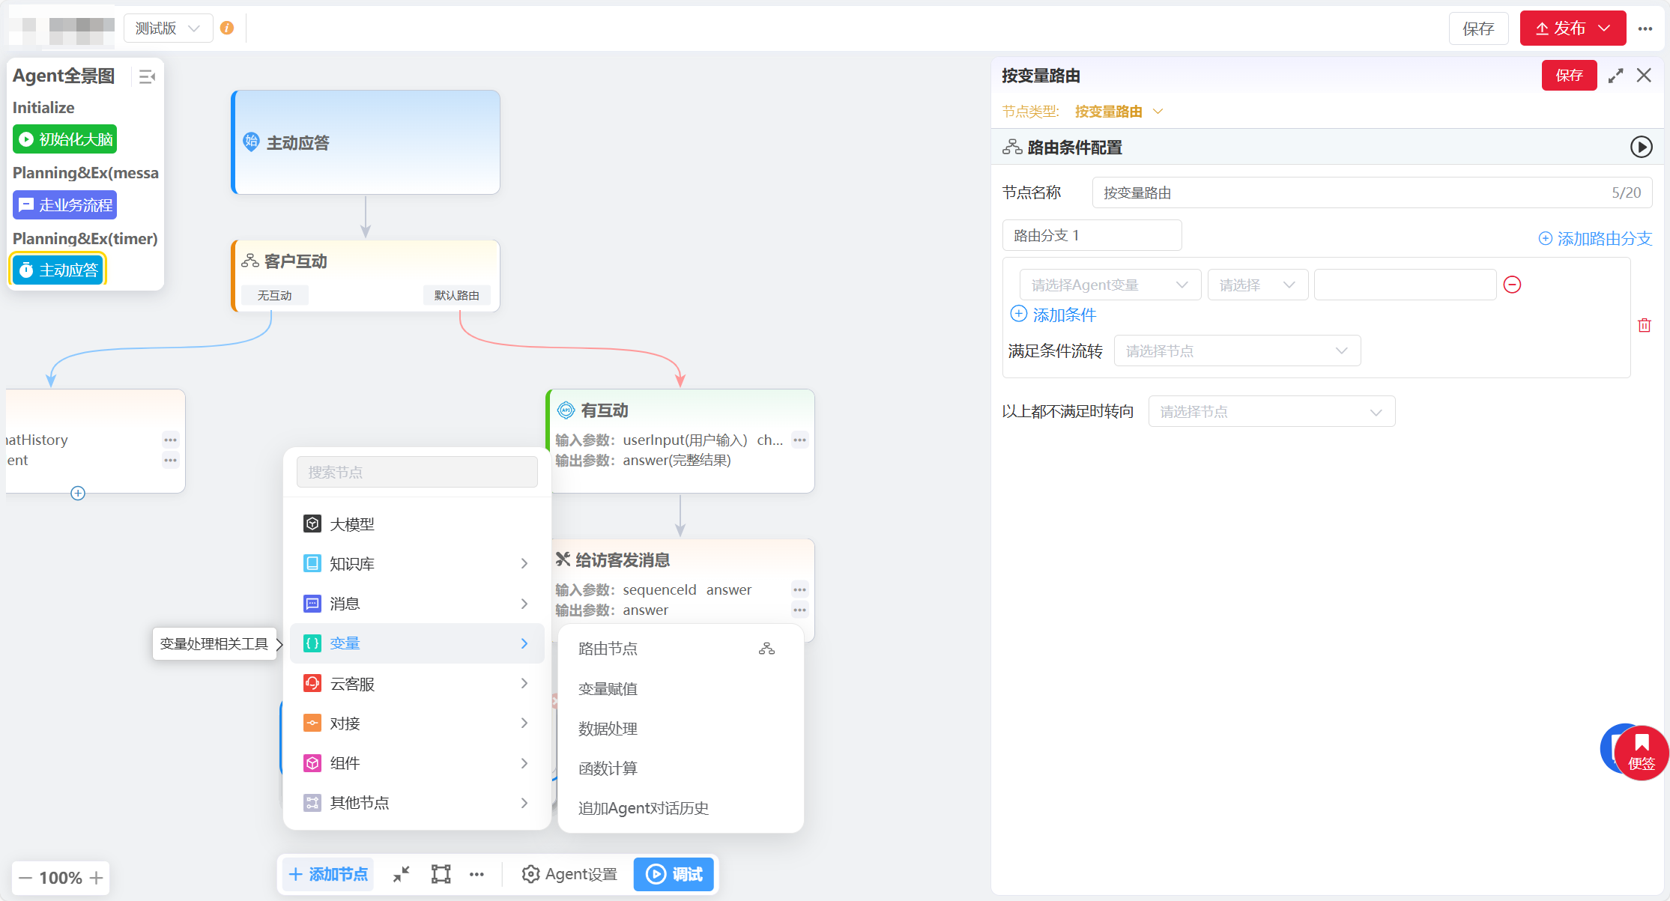Choose 变量赋值 from the variable submenu
This screenshot has width=1670, height=901.
608,688
